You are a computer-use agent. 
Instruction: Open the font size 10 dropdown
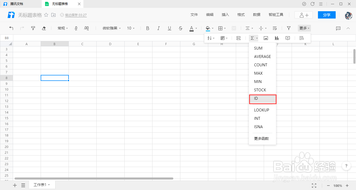click(131, 28)
